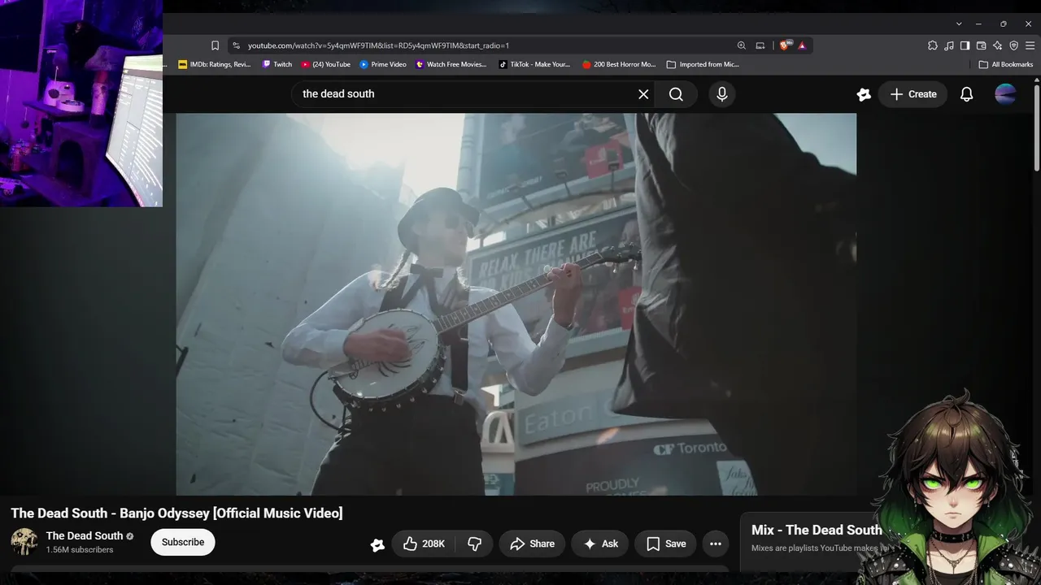
Task: Open the Twitch bookmark
Action: click(277, 64)
